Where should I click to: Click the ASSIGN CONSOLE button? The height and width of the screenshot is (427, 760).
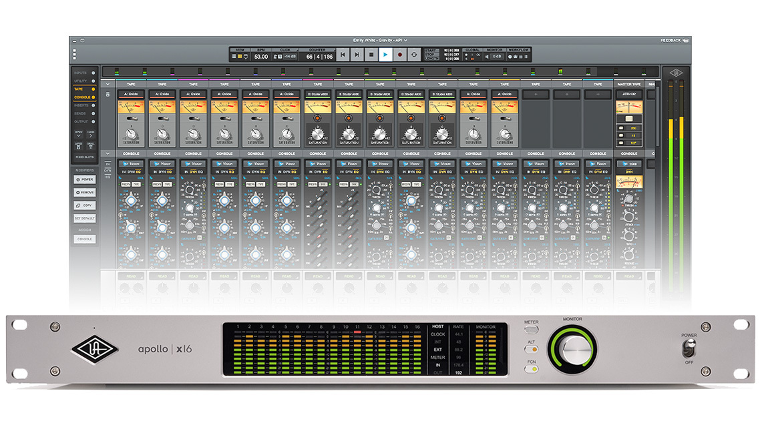85,239
